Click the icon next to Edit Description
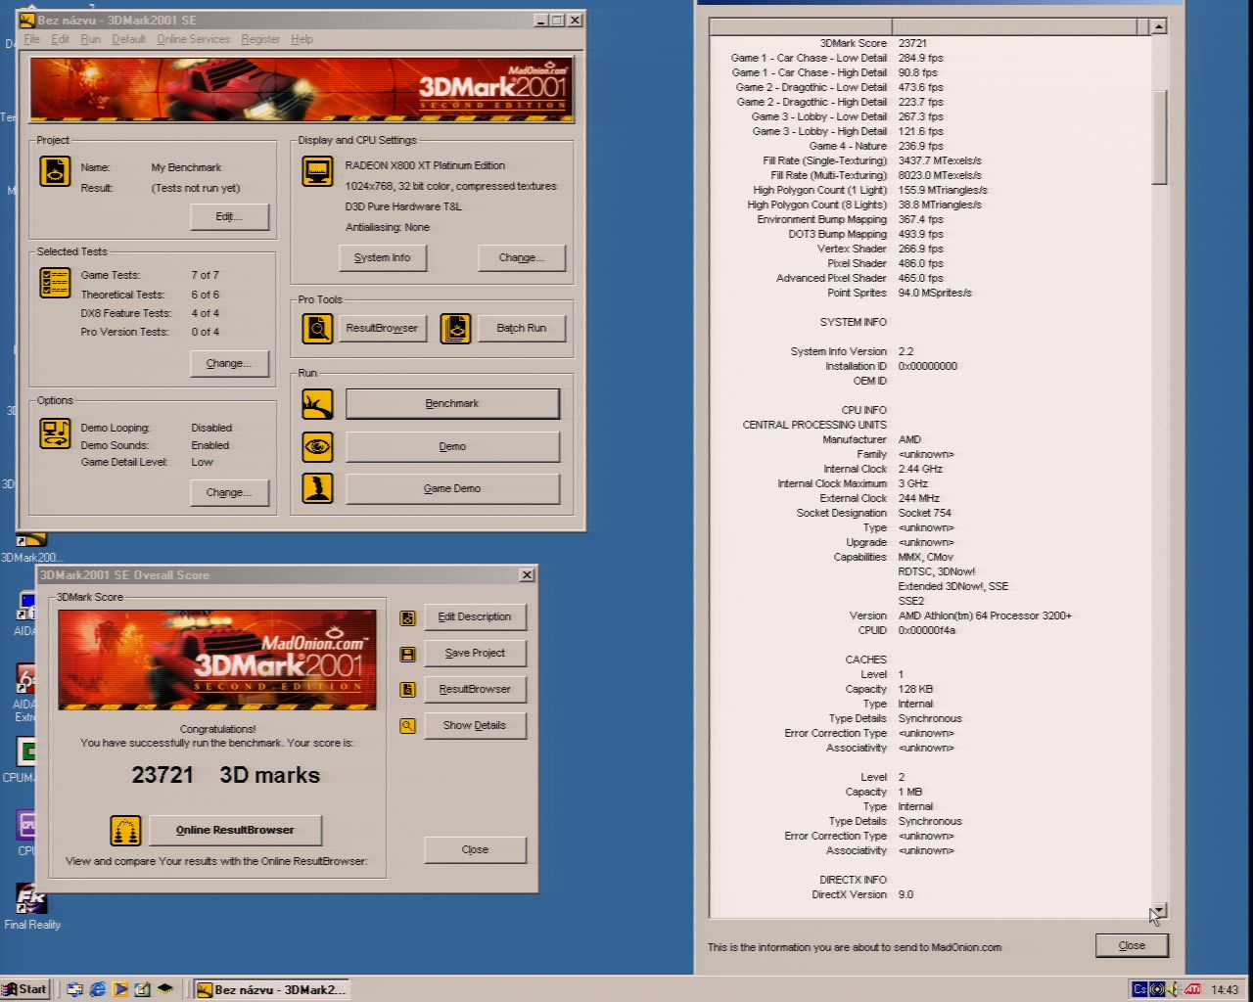 (x=407, y=617)
